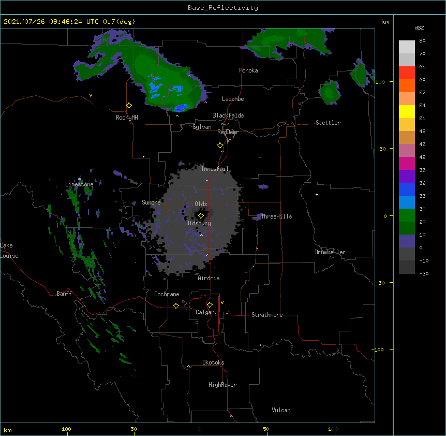Click the green echo cell north of Stettler
Image resolution: width=446 pixels, height=436 pixels.
[330, 93]
